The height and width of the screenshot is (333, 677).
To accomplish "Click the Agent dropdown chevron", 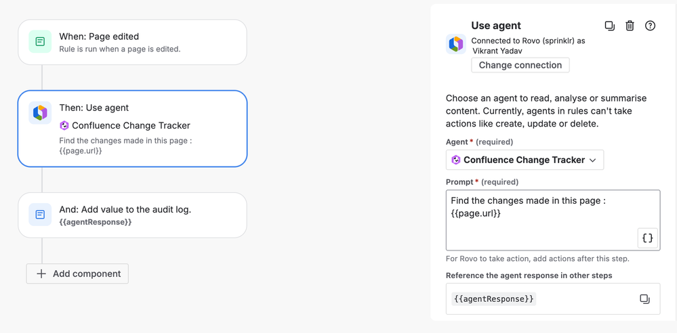I will [592, 160].
